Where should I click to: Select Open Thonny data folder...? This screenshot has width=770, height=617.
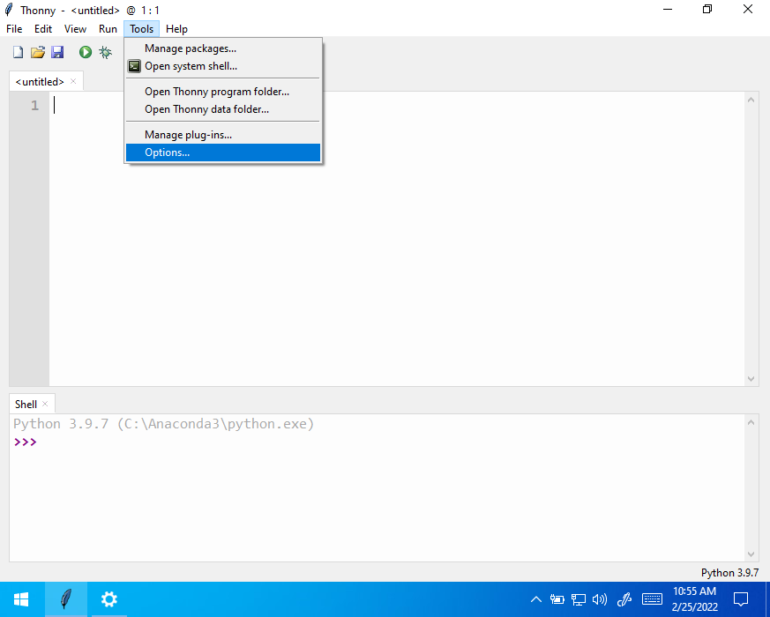tap(223, 109)
